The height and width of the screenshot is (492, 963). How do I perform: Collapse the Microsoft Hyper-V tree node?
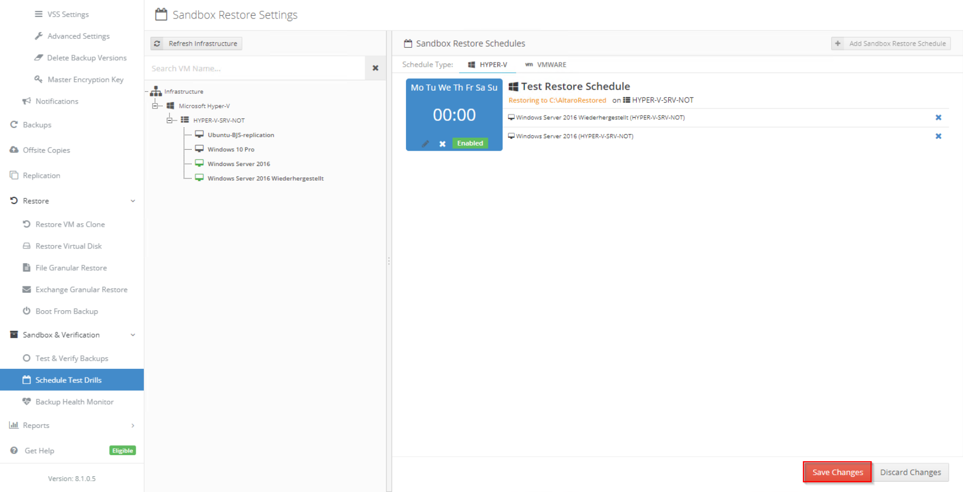tap(155, 106)
